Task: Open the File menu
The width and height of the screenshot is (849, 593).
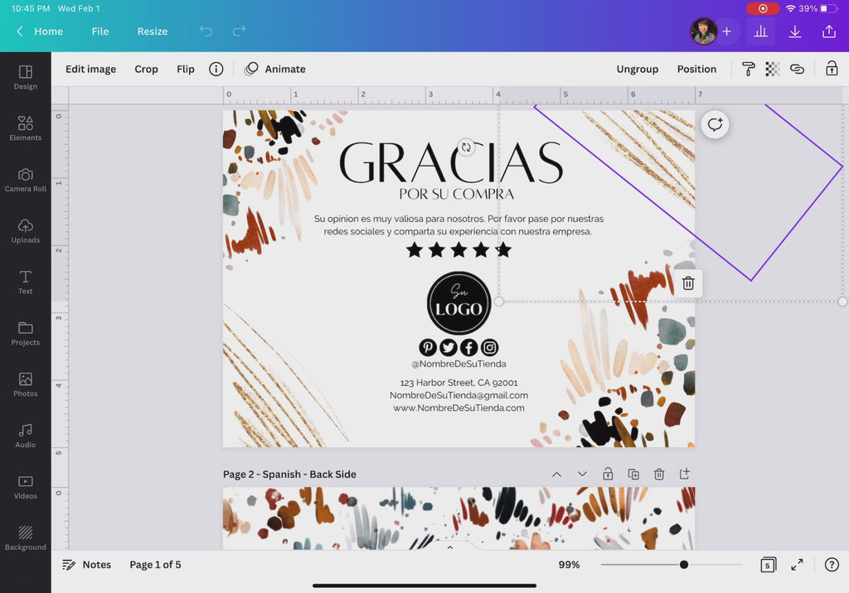Action: 100,31
